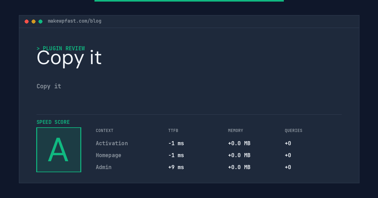This screenshot has height=198, width=378.
Task: Click the green maximize dot in window header
Action: (40, 21)
